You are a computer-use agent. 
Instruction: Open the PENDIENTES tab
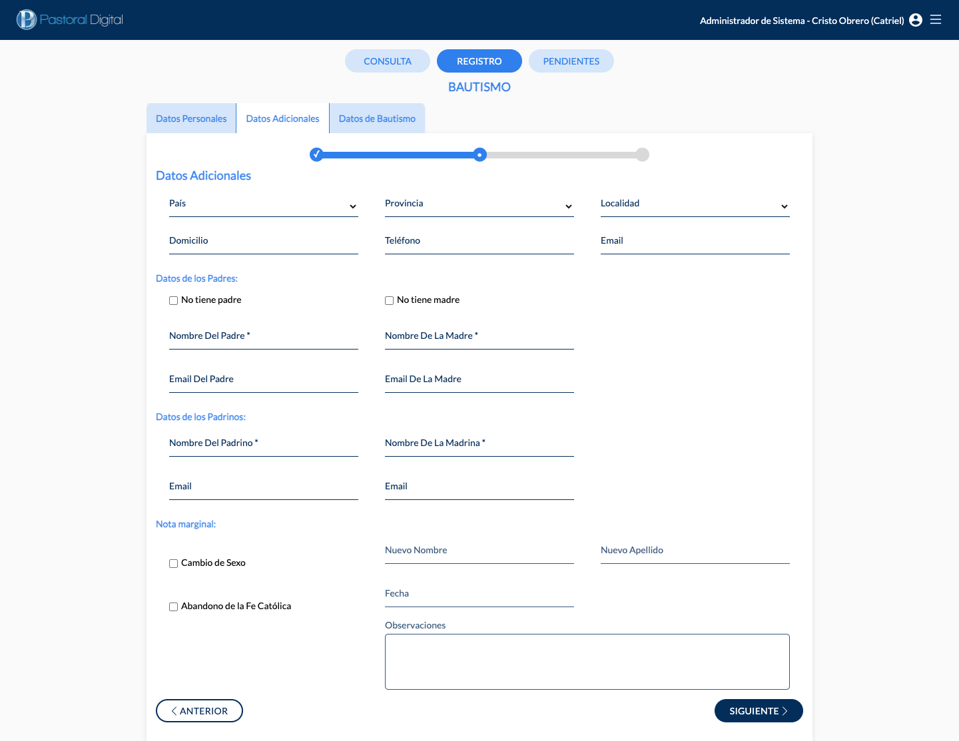(571, 61)
